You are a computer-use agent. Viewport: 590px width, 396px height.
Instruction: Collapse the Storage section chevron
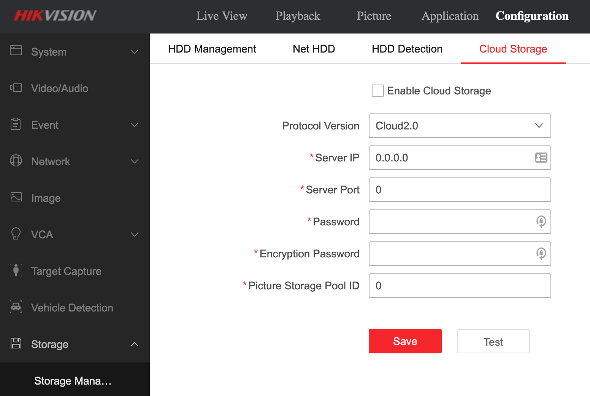(135, 344)
